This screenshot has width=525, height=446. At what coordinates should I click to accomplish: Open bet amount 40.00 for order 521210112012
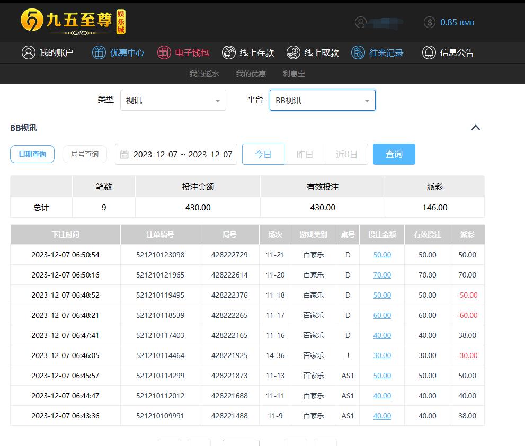[x=382, y=396]
